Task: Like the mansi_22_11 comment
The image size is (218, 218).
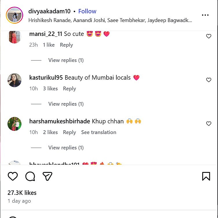Action: click(x=208, y=36)
